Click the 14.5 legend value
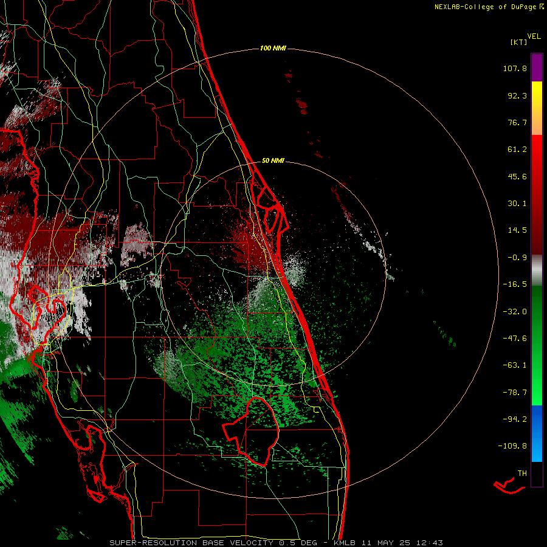This screenshot has width=547, height=547. pyautogui.click(x=517, y=230)
